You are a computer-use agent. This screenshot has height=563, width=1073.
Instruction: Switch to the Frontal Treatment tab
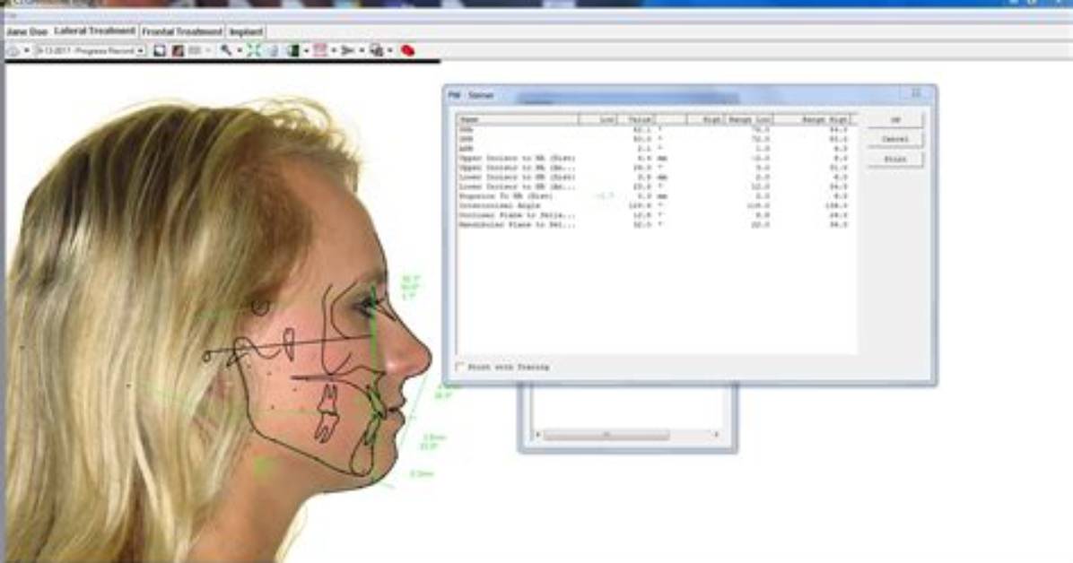182,32
